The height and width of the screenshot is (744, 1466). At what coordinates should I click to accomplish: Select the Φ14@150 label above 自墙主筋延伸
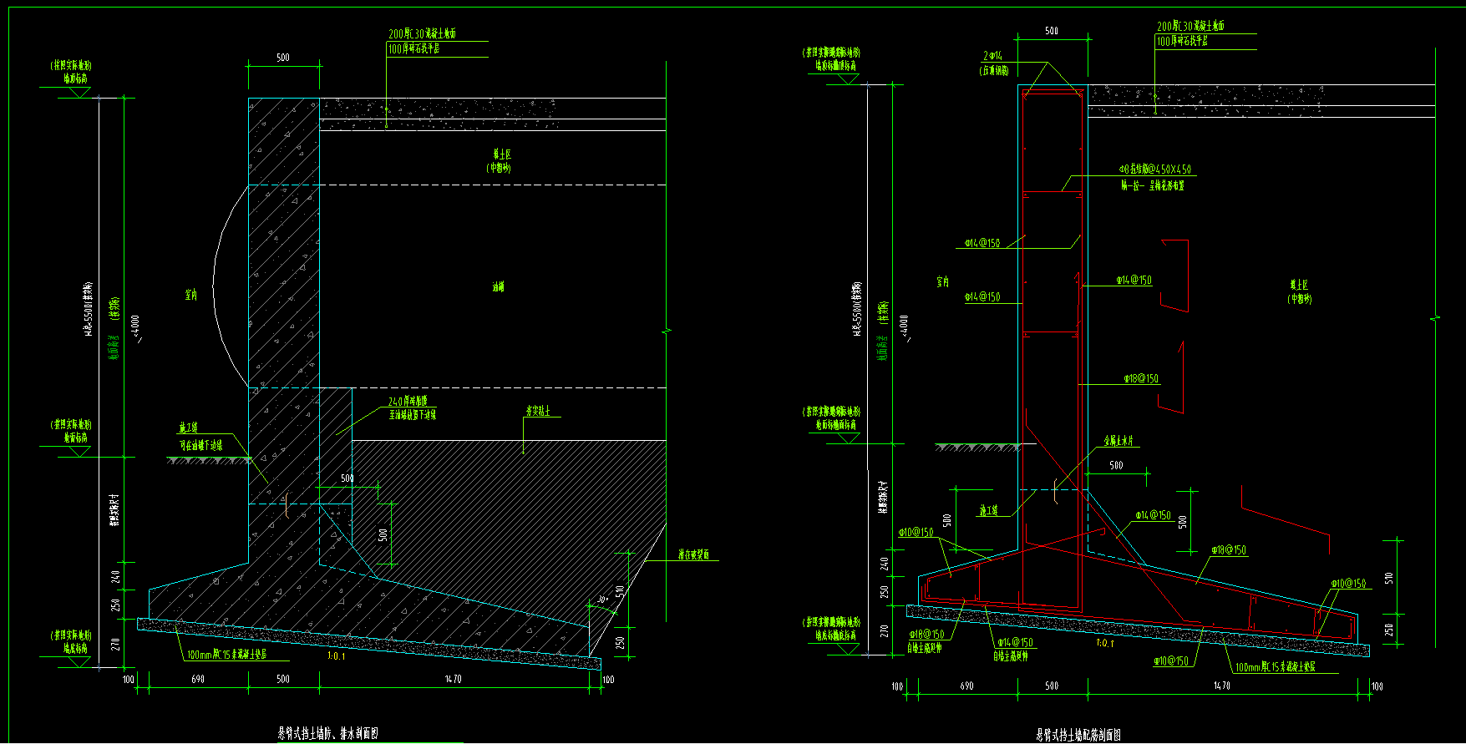click(x=1015, y=642)
